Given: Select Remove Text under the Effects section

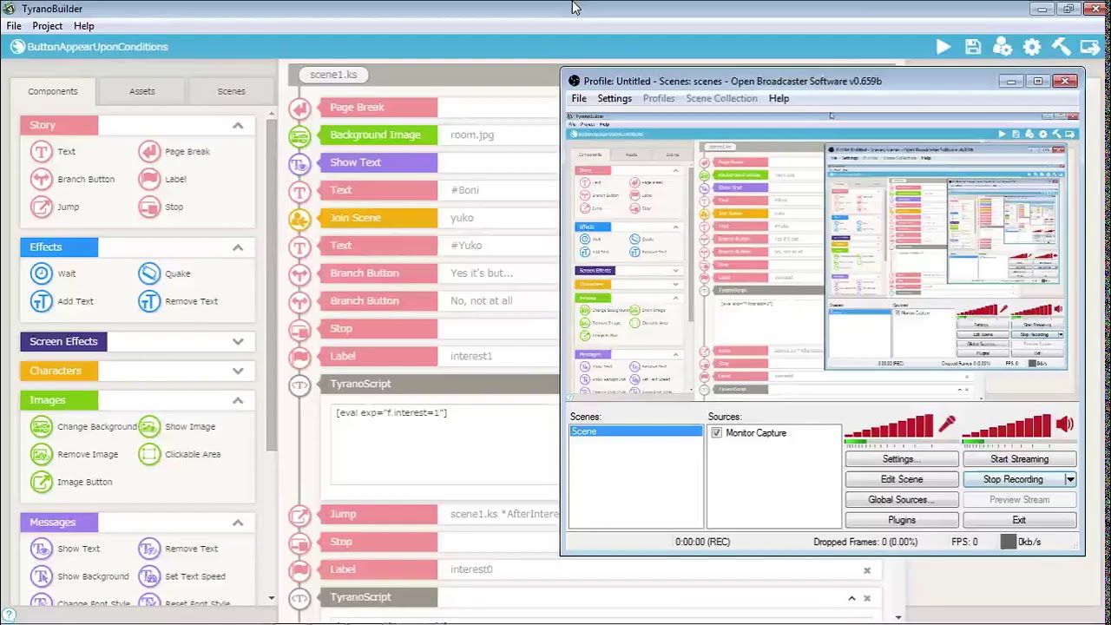Looking at the screenshot, I should coord(179,302).
